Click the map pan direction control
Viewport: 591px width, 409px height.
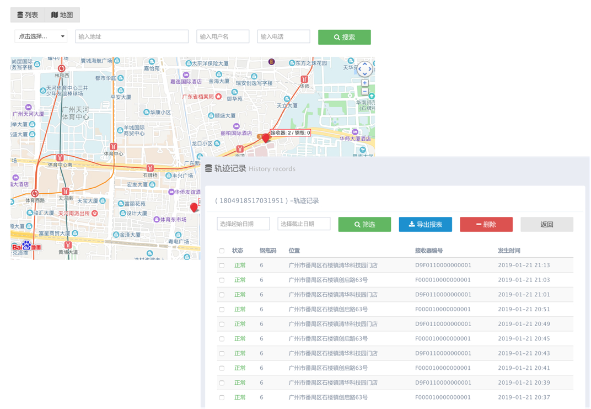coord(364,69)
